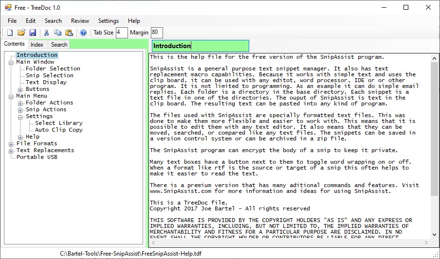
Task: Click the 'Copyright 2017 Joe Bartel' line
Action: (x=230, y=208)
